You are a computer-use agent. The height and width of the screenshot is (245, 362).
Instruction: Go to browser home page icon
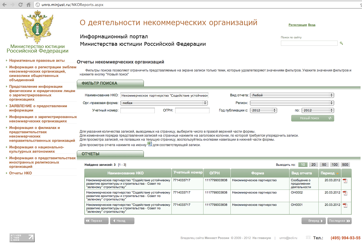tap(28, 5)
